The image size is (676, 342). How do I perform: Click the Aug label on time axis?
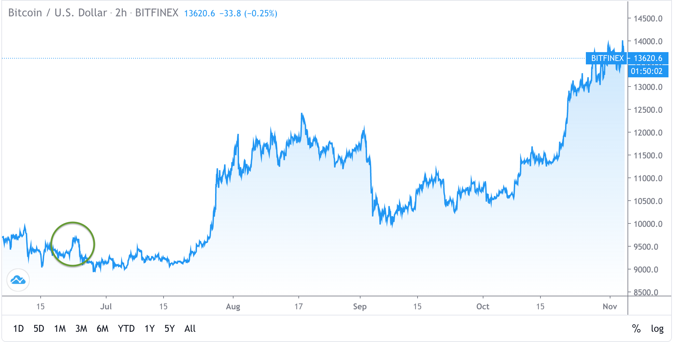[x=233, y=307]
